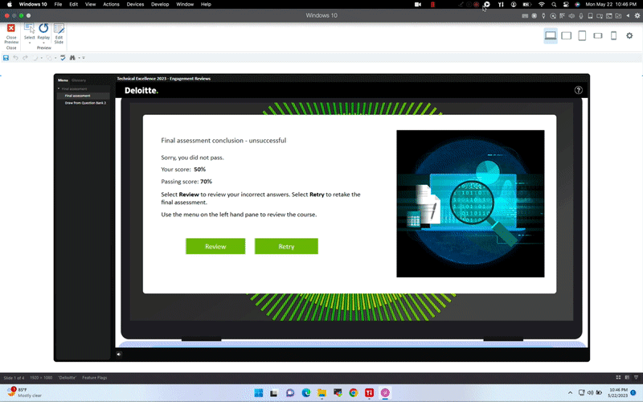Screen dimensions: 643x402
Task: Open File Explorer from the Windows taskbar
Action: point(322,393)
